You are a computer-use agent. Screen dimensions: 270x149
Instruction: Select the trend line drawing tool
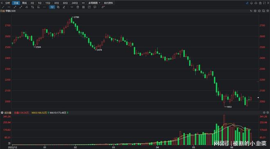click(3, 7)
